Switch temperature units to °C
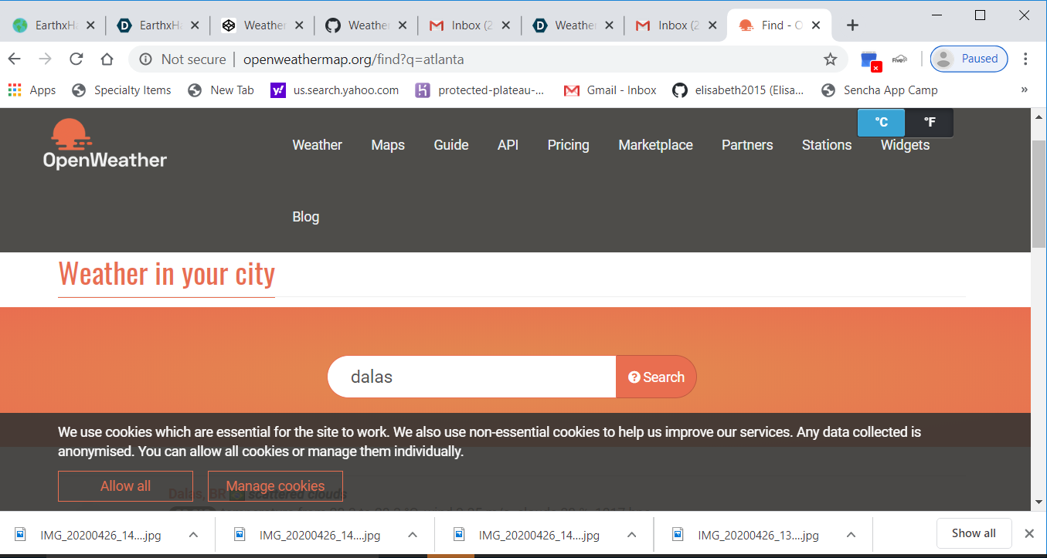1047x558 pixels. coord(882,123)
